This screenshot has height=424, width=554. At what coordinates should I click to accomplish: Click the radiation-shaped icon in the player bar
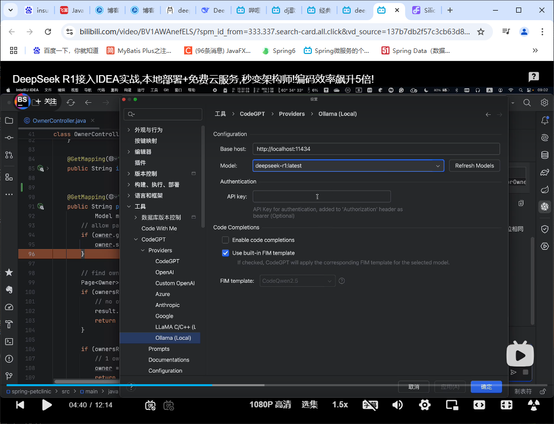533,405
